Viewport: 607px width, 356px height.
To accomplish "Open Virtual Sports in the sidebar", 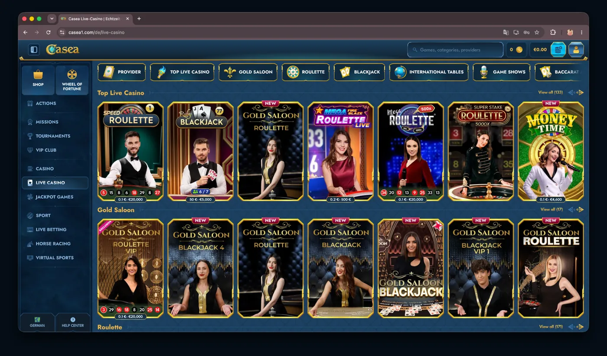I will [55, 258].
